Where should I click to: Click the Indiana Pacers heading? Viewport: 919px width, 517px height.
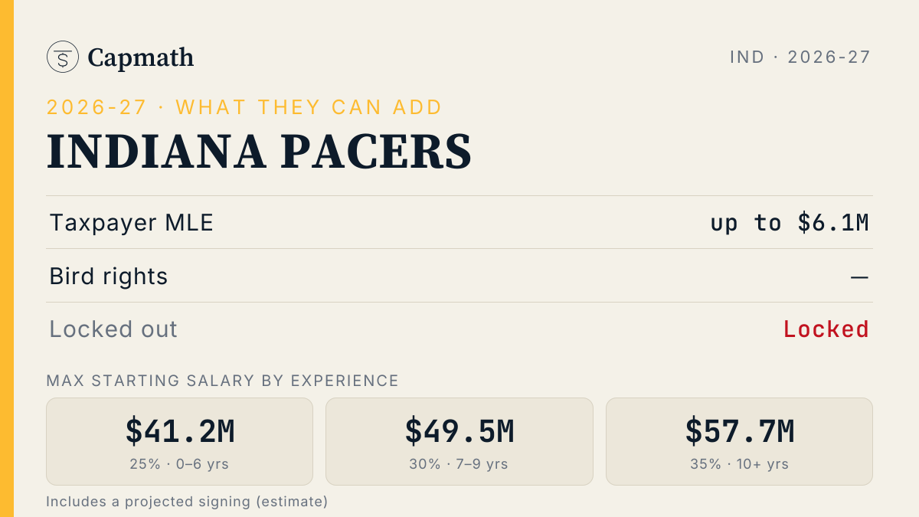260,151
